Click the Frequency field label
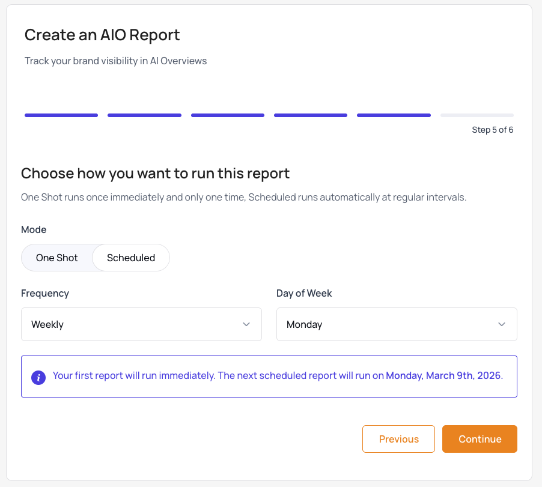This screenshot has width=542, height=487. (x=45, y=293)
